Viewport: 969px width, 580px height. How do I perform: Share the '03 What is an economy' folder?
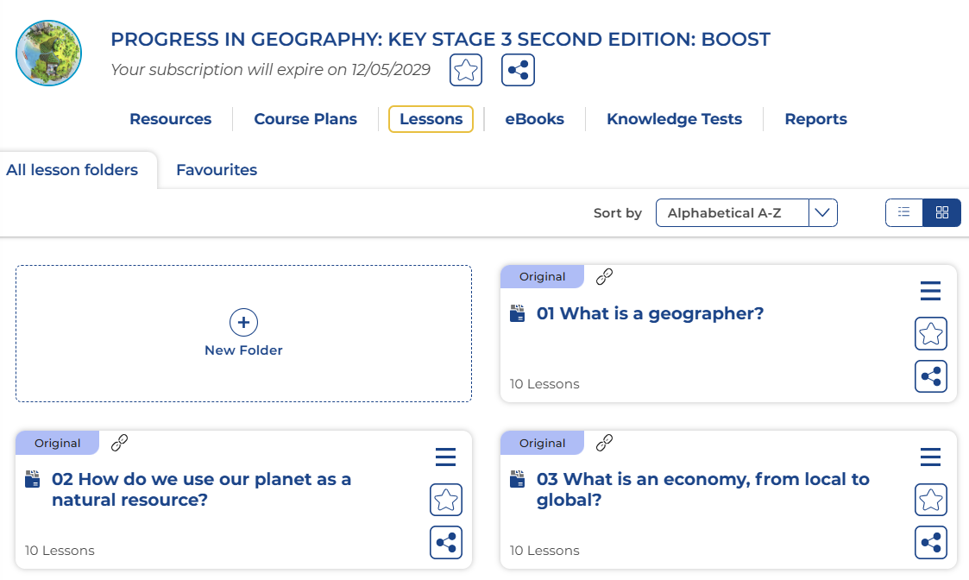[931, 542]
